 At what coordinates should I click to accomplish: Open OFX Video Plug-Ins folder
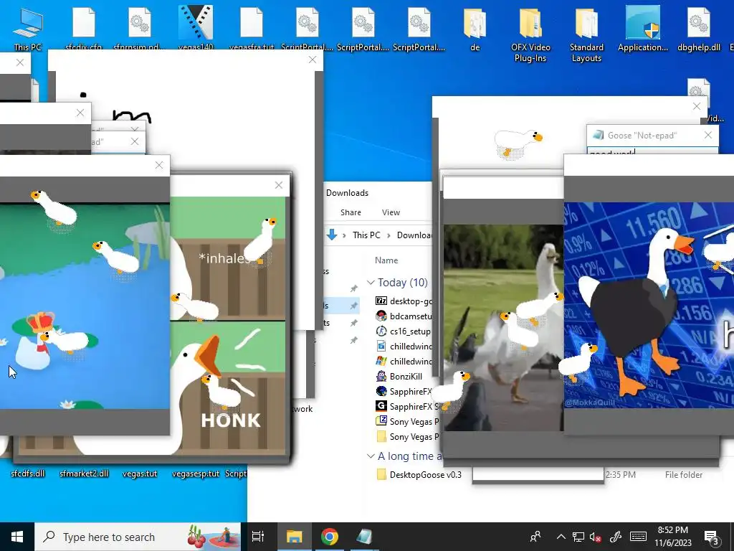coord(530,35)
